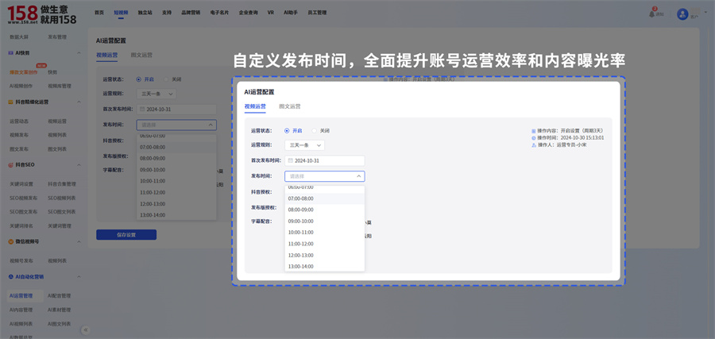Open the 三天一条 rule dropdown in popup

coord(304,145)
